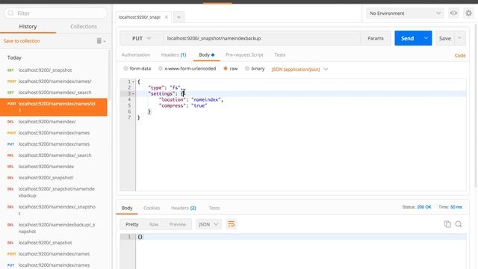Open the response Tests tab
478x269 pixels.
coord(214,208)
